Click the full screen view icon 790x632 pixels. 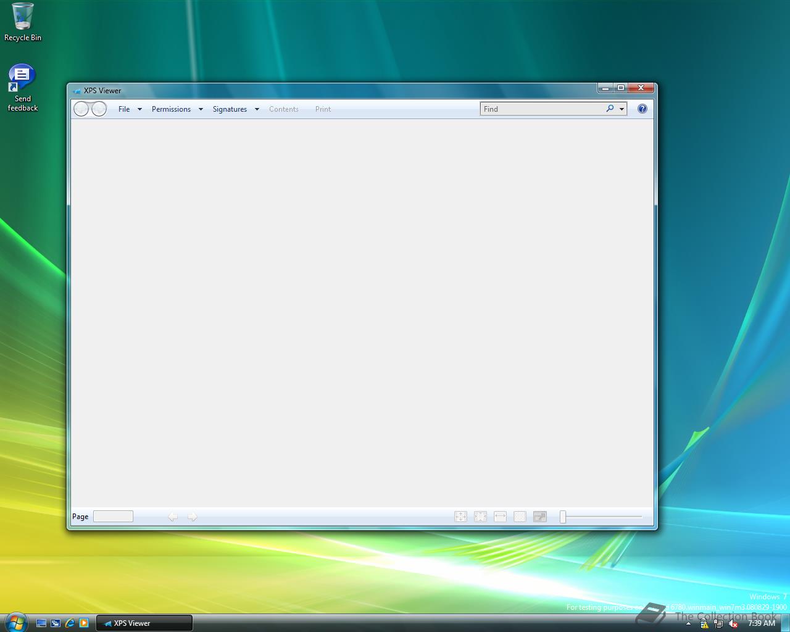pos(539,517)
